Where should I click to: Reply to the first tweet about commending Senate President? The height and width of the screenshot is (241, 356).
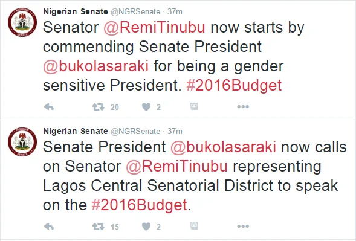(x=49, y=107)
